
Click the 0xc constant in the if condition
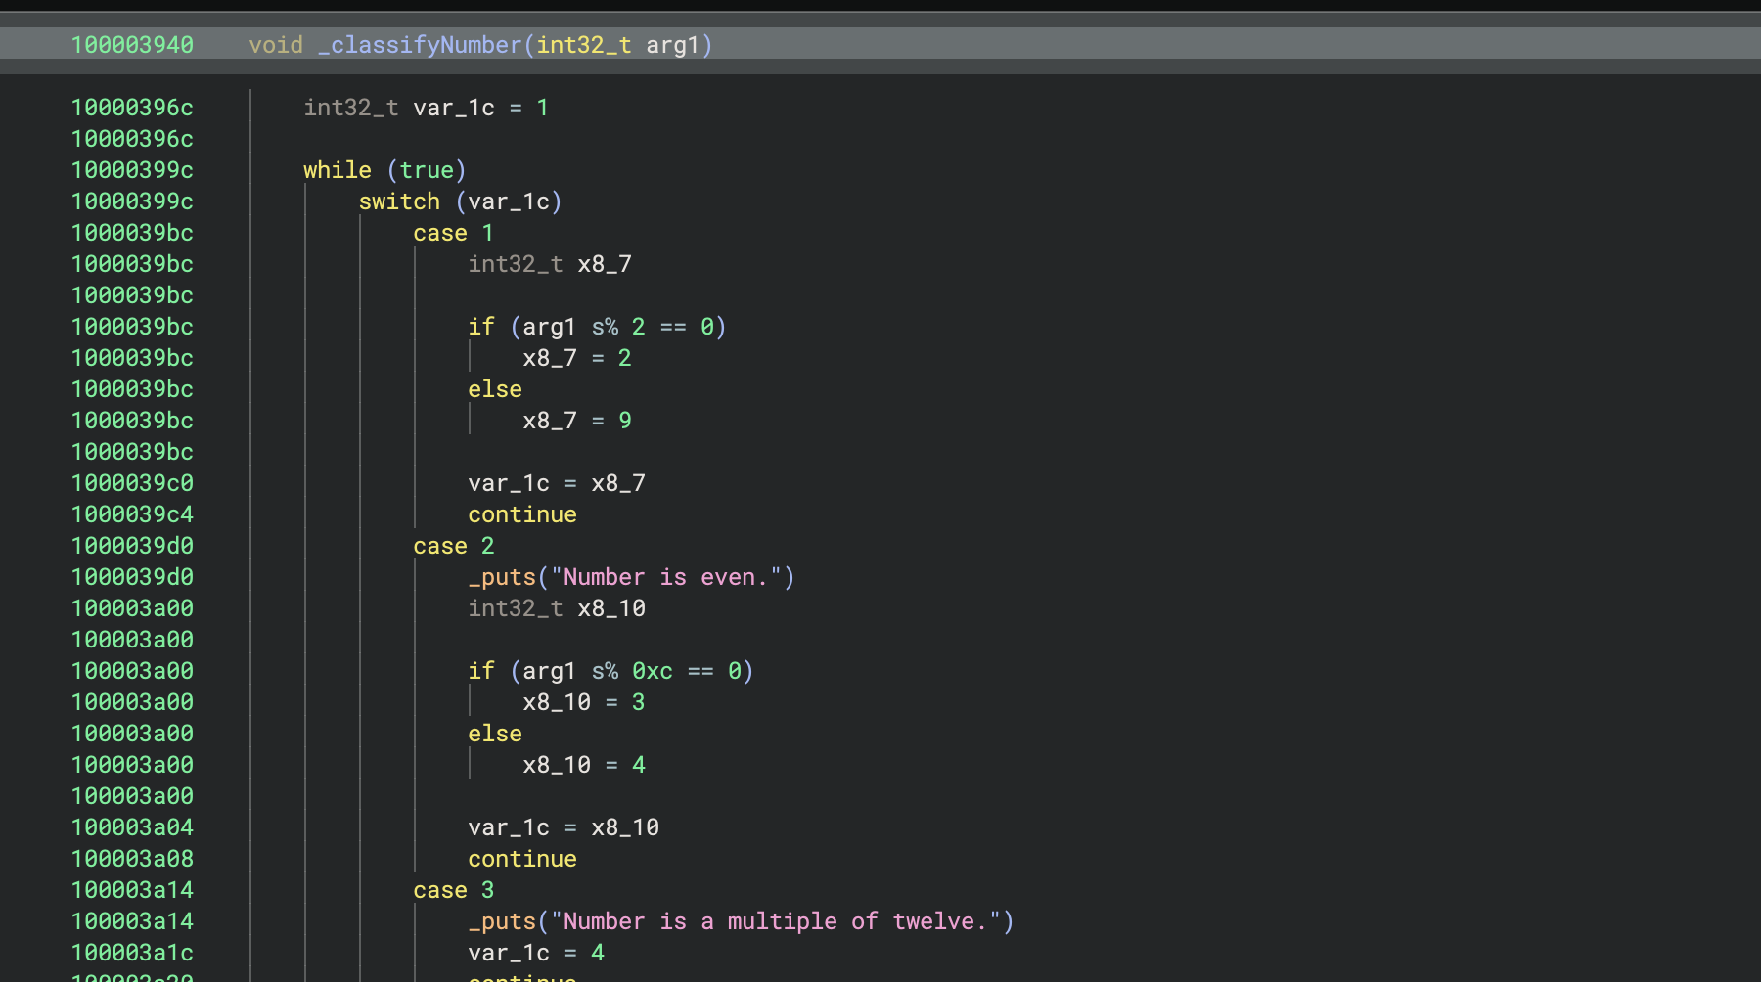point(652,671)
